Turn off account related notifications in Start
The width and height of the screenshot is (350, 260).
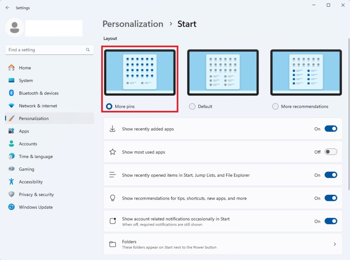(x=331, y=221)
